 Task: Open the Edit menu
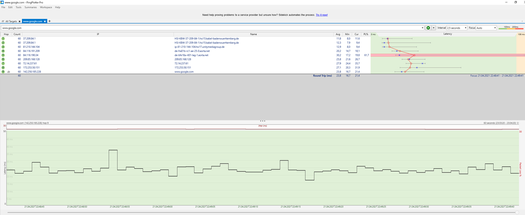11,7
